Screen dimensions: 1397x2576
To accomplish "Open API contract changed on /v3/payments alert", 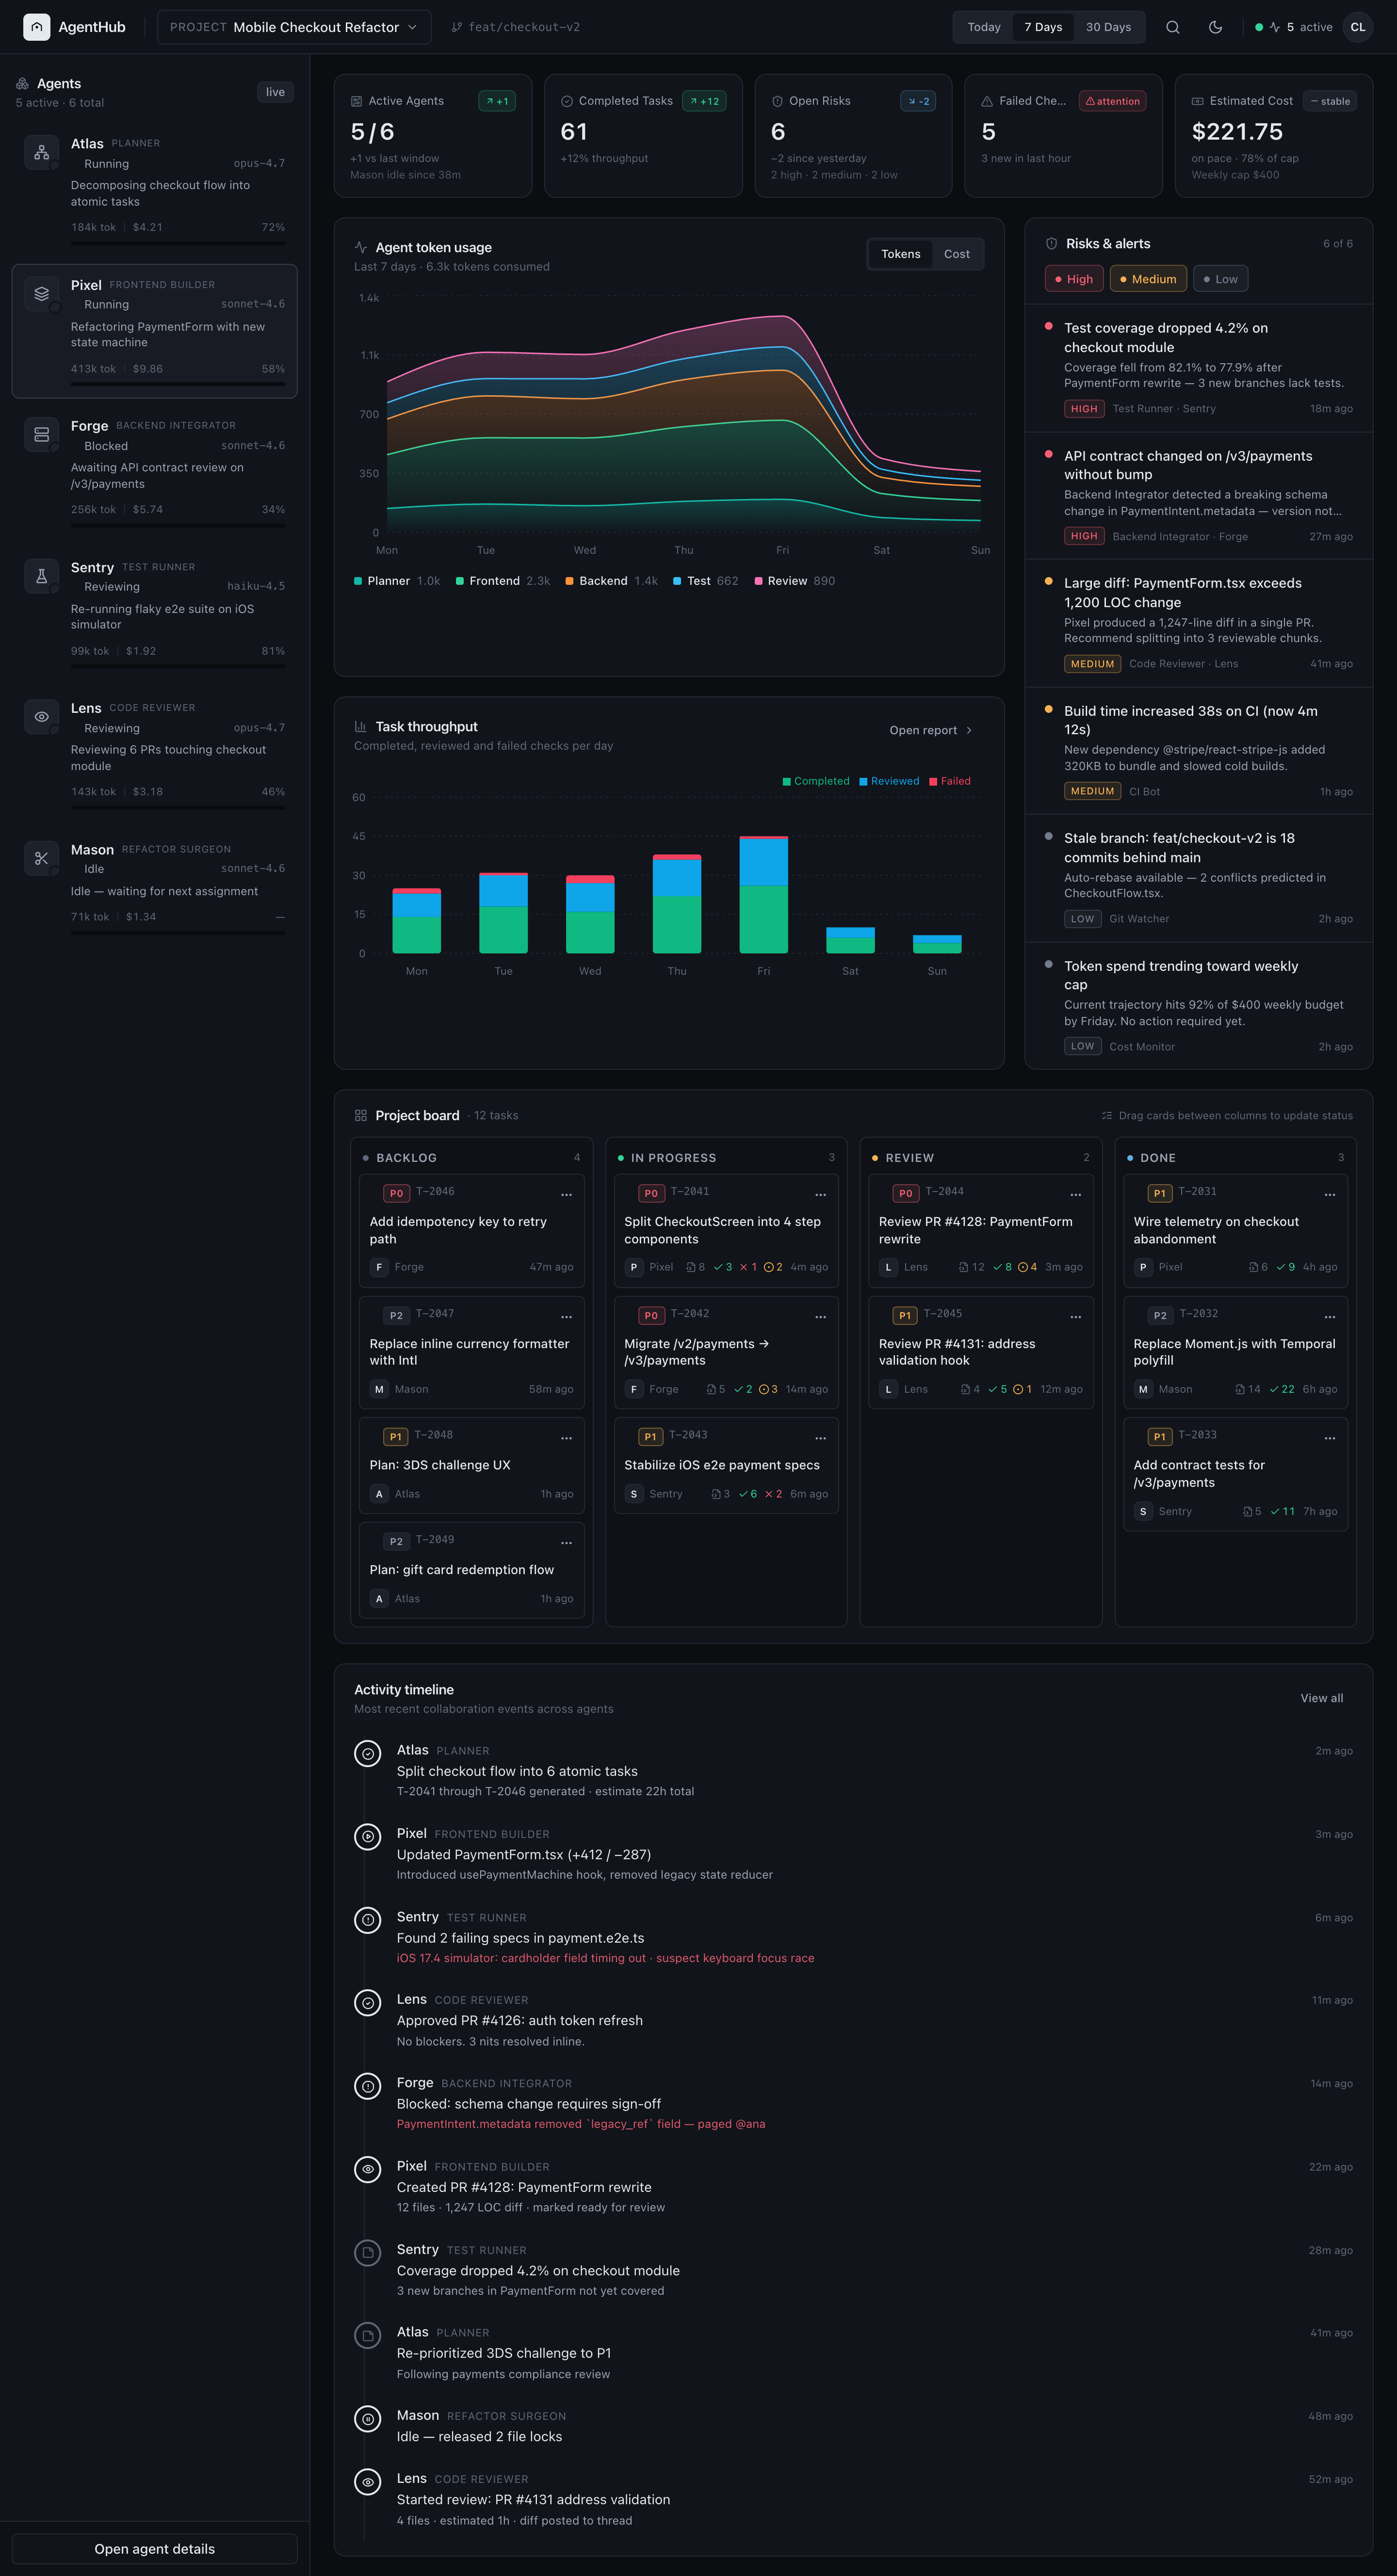I will 1198,495.
